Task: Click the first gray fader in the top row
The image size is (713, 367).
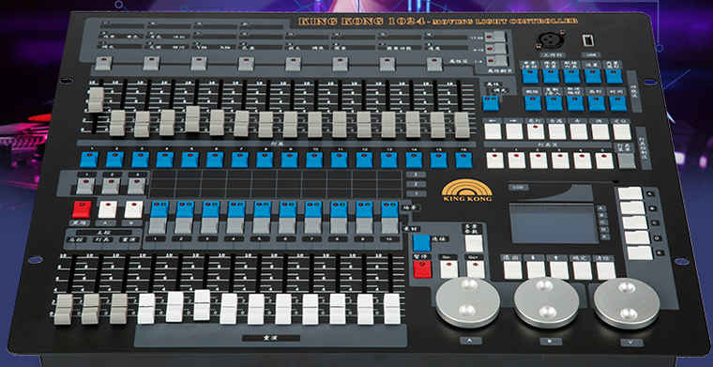Action: tap(96, 99)
